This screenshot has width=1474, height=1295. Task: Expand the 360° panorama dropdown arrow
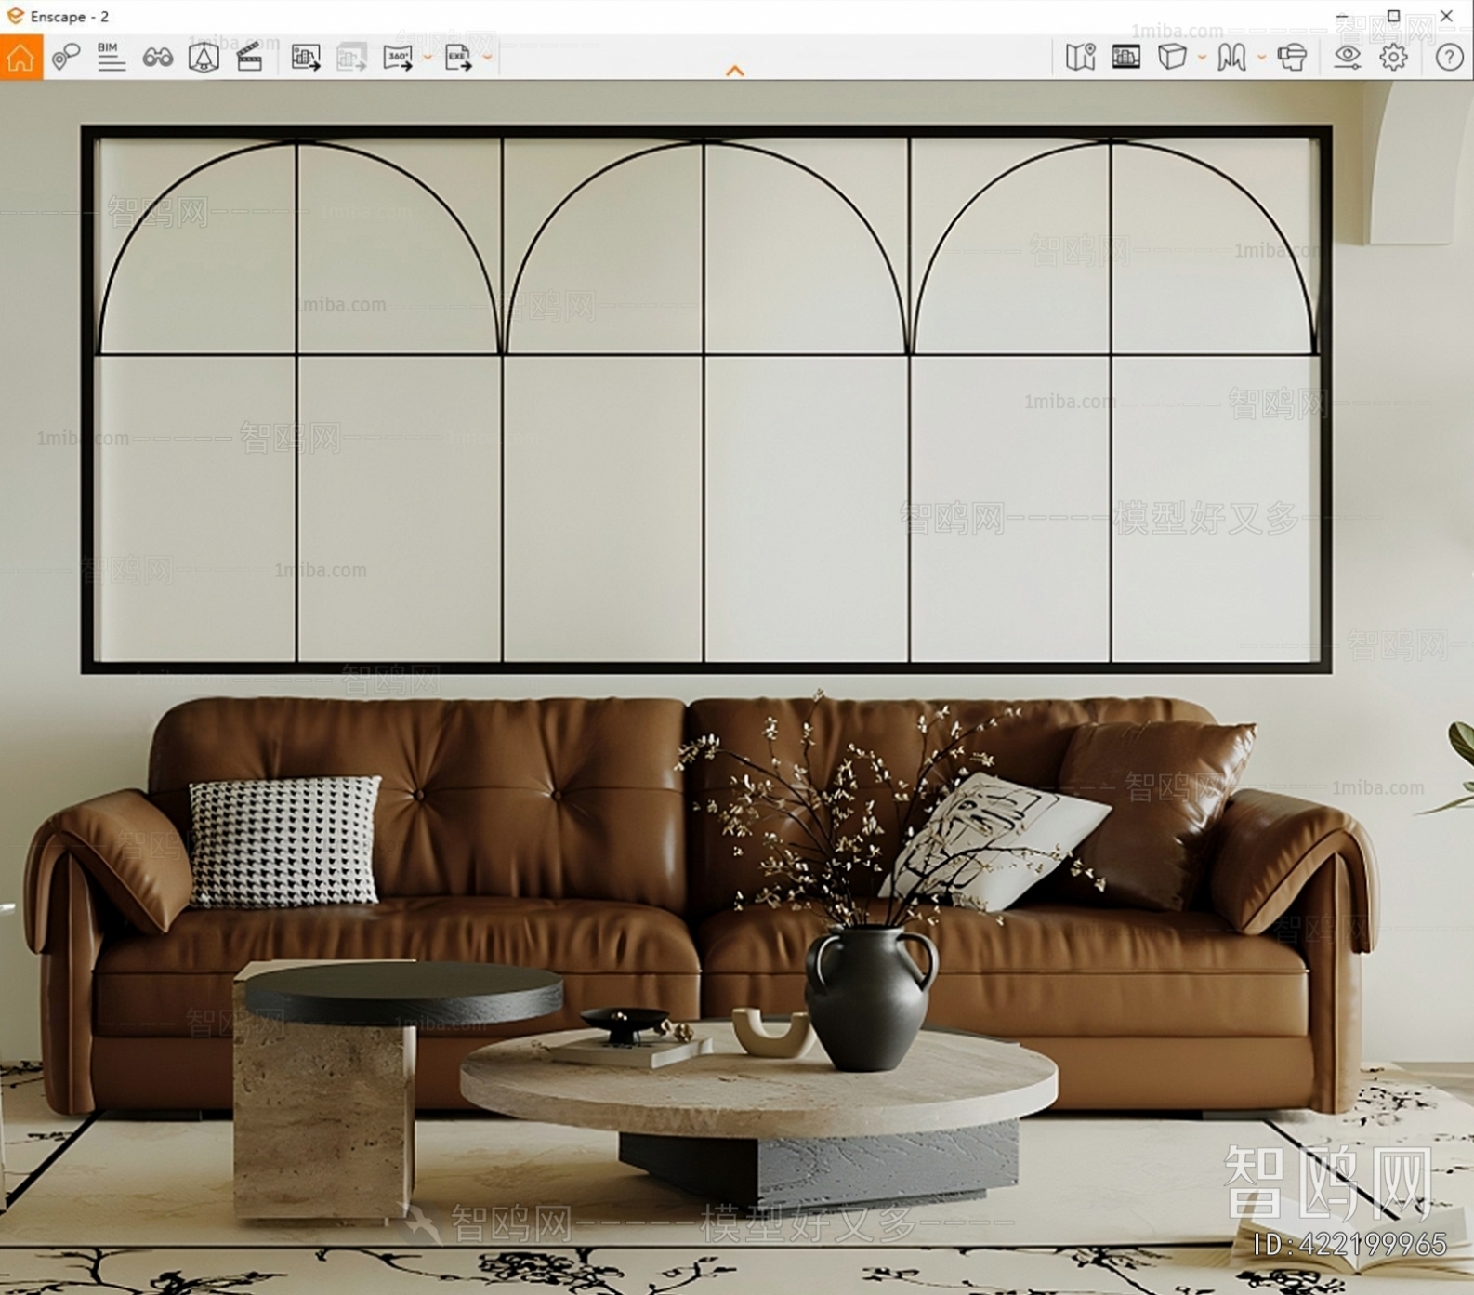(x=428, y=58)
